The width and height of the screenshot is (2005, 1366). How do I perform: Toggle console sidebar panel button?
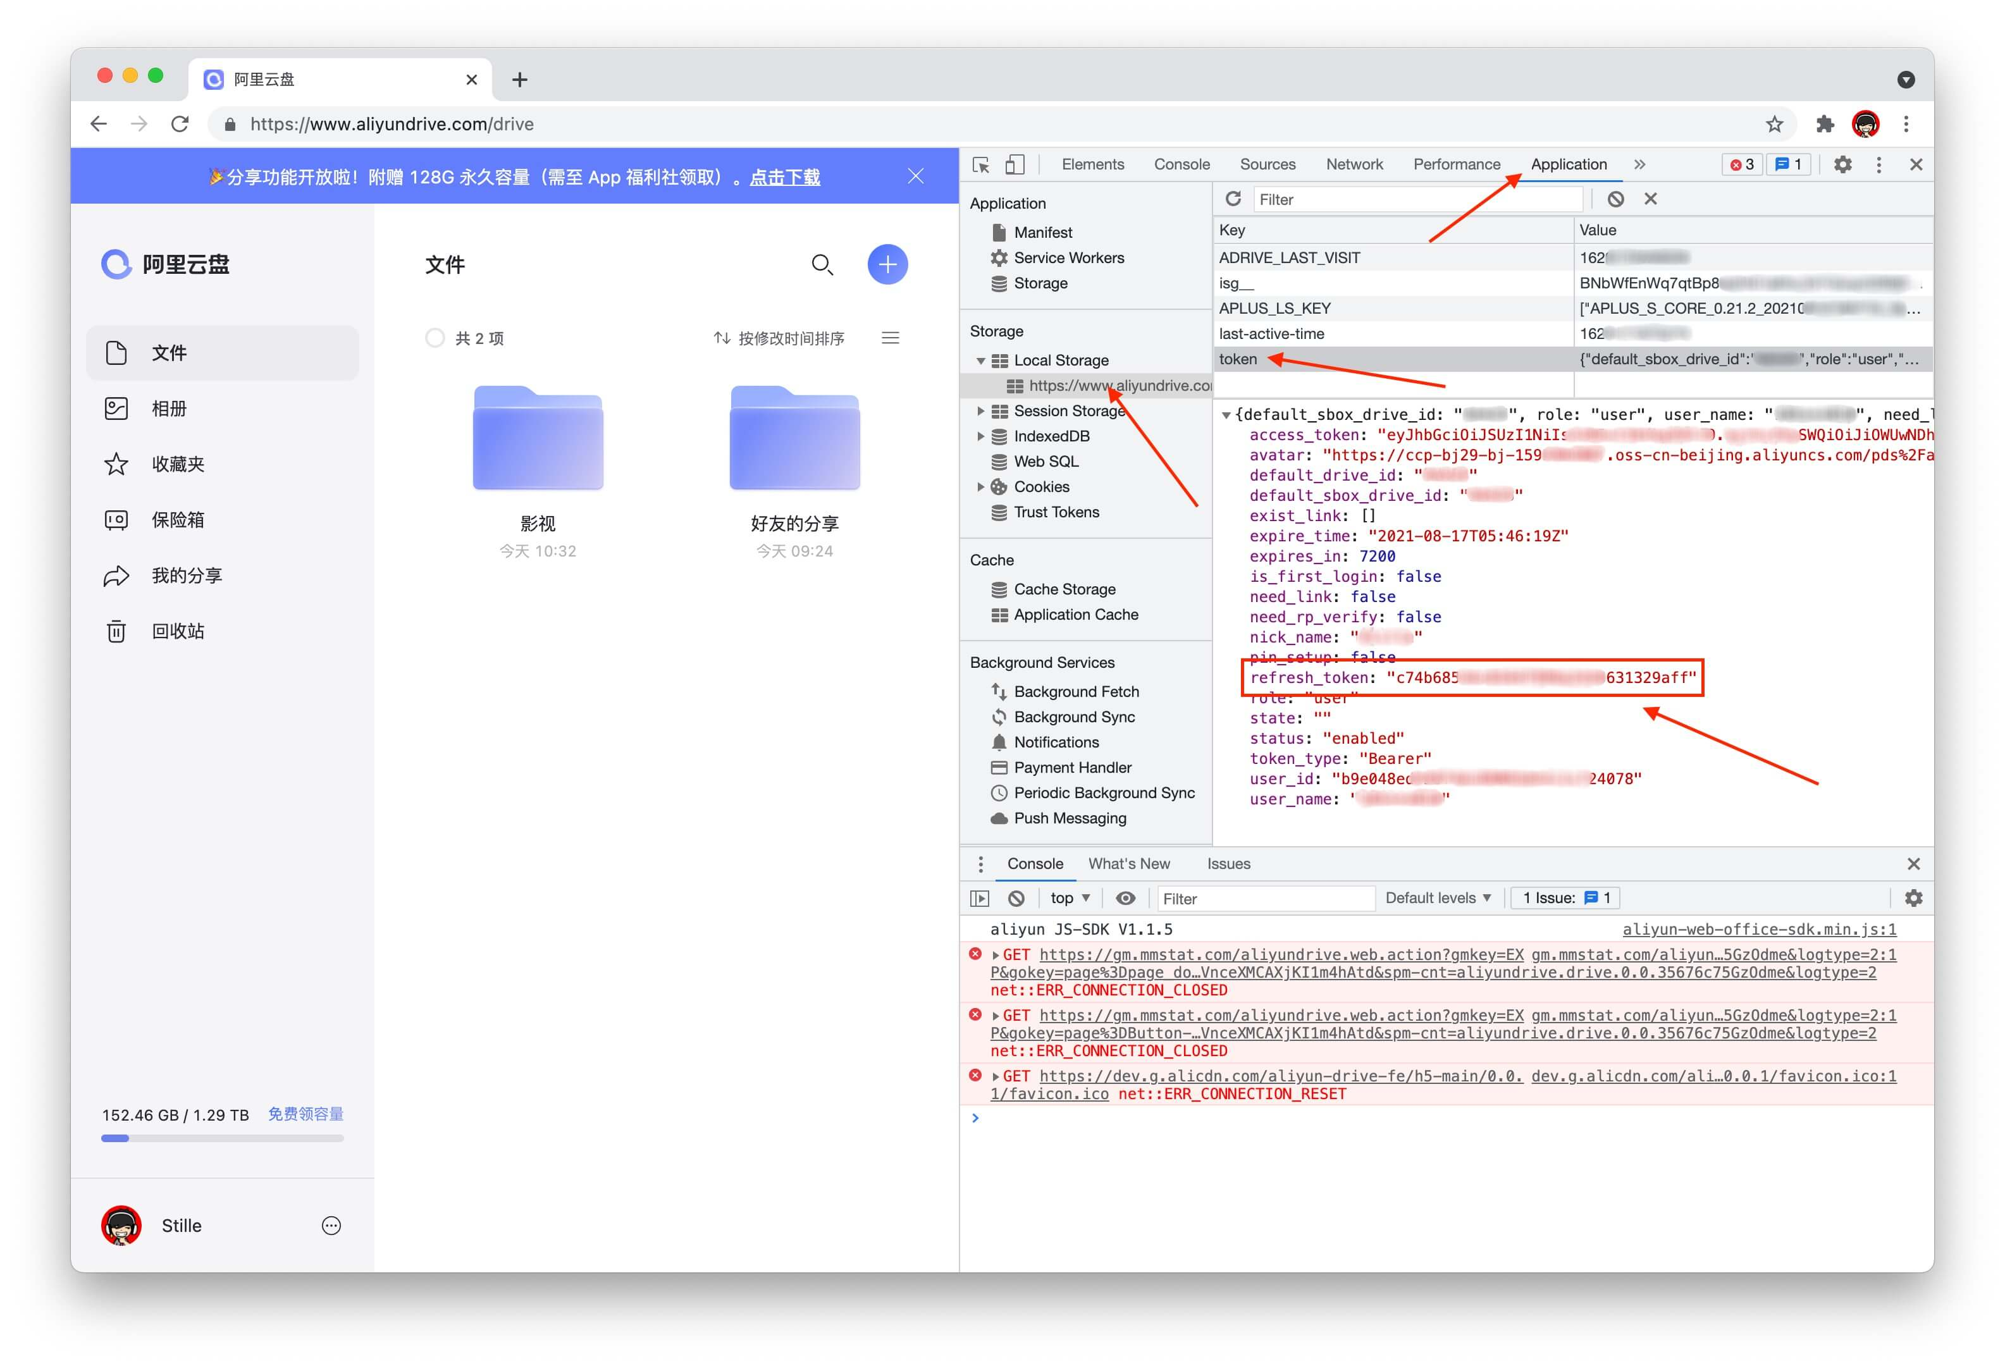point(979,898)
